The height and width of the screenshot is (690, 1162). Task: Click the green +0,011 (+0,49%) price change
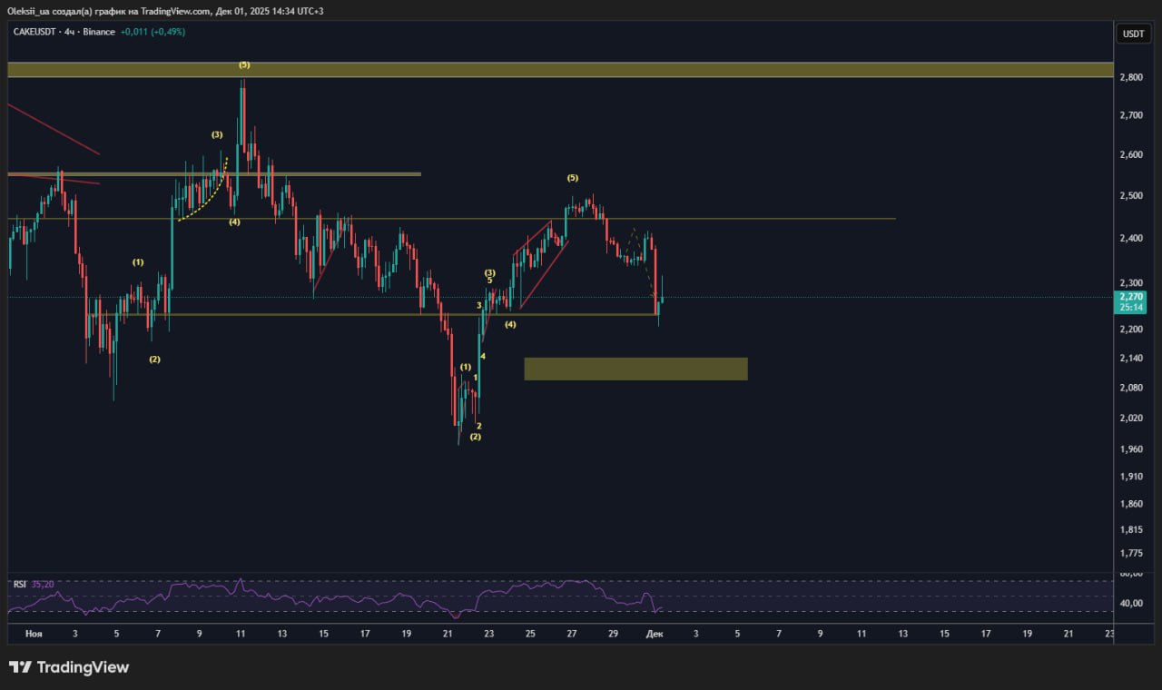(153, 32)
